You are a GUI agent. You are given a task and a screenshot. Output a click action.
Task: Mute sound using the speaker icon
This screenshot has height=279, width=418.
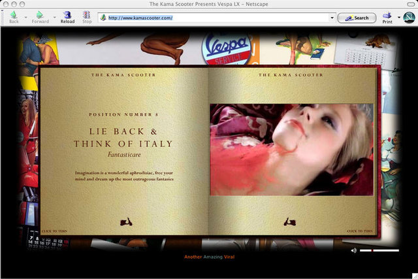[354, 250]
